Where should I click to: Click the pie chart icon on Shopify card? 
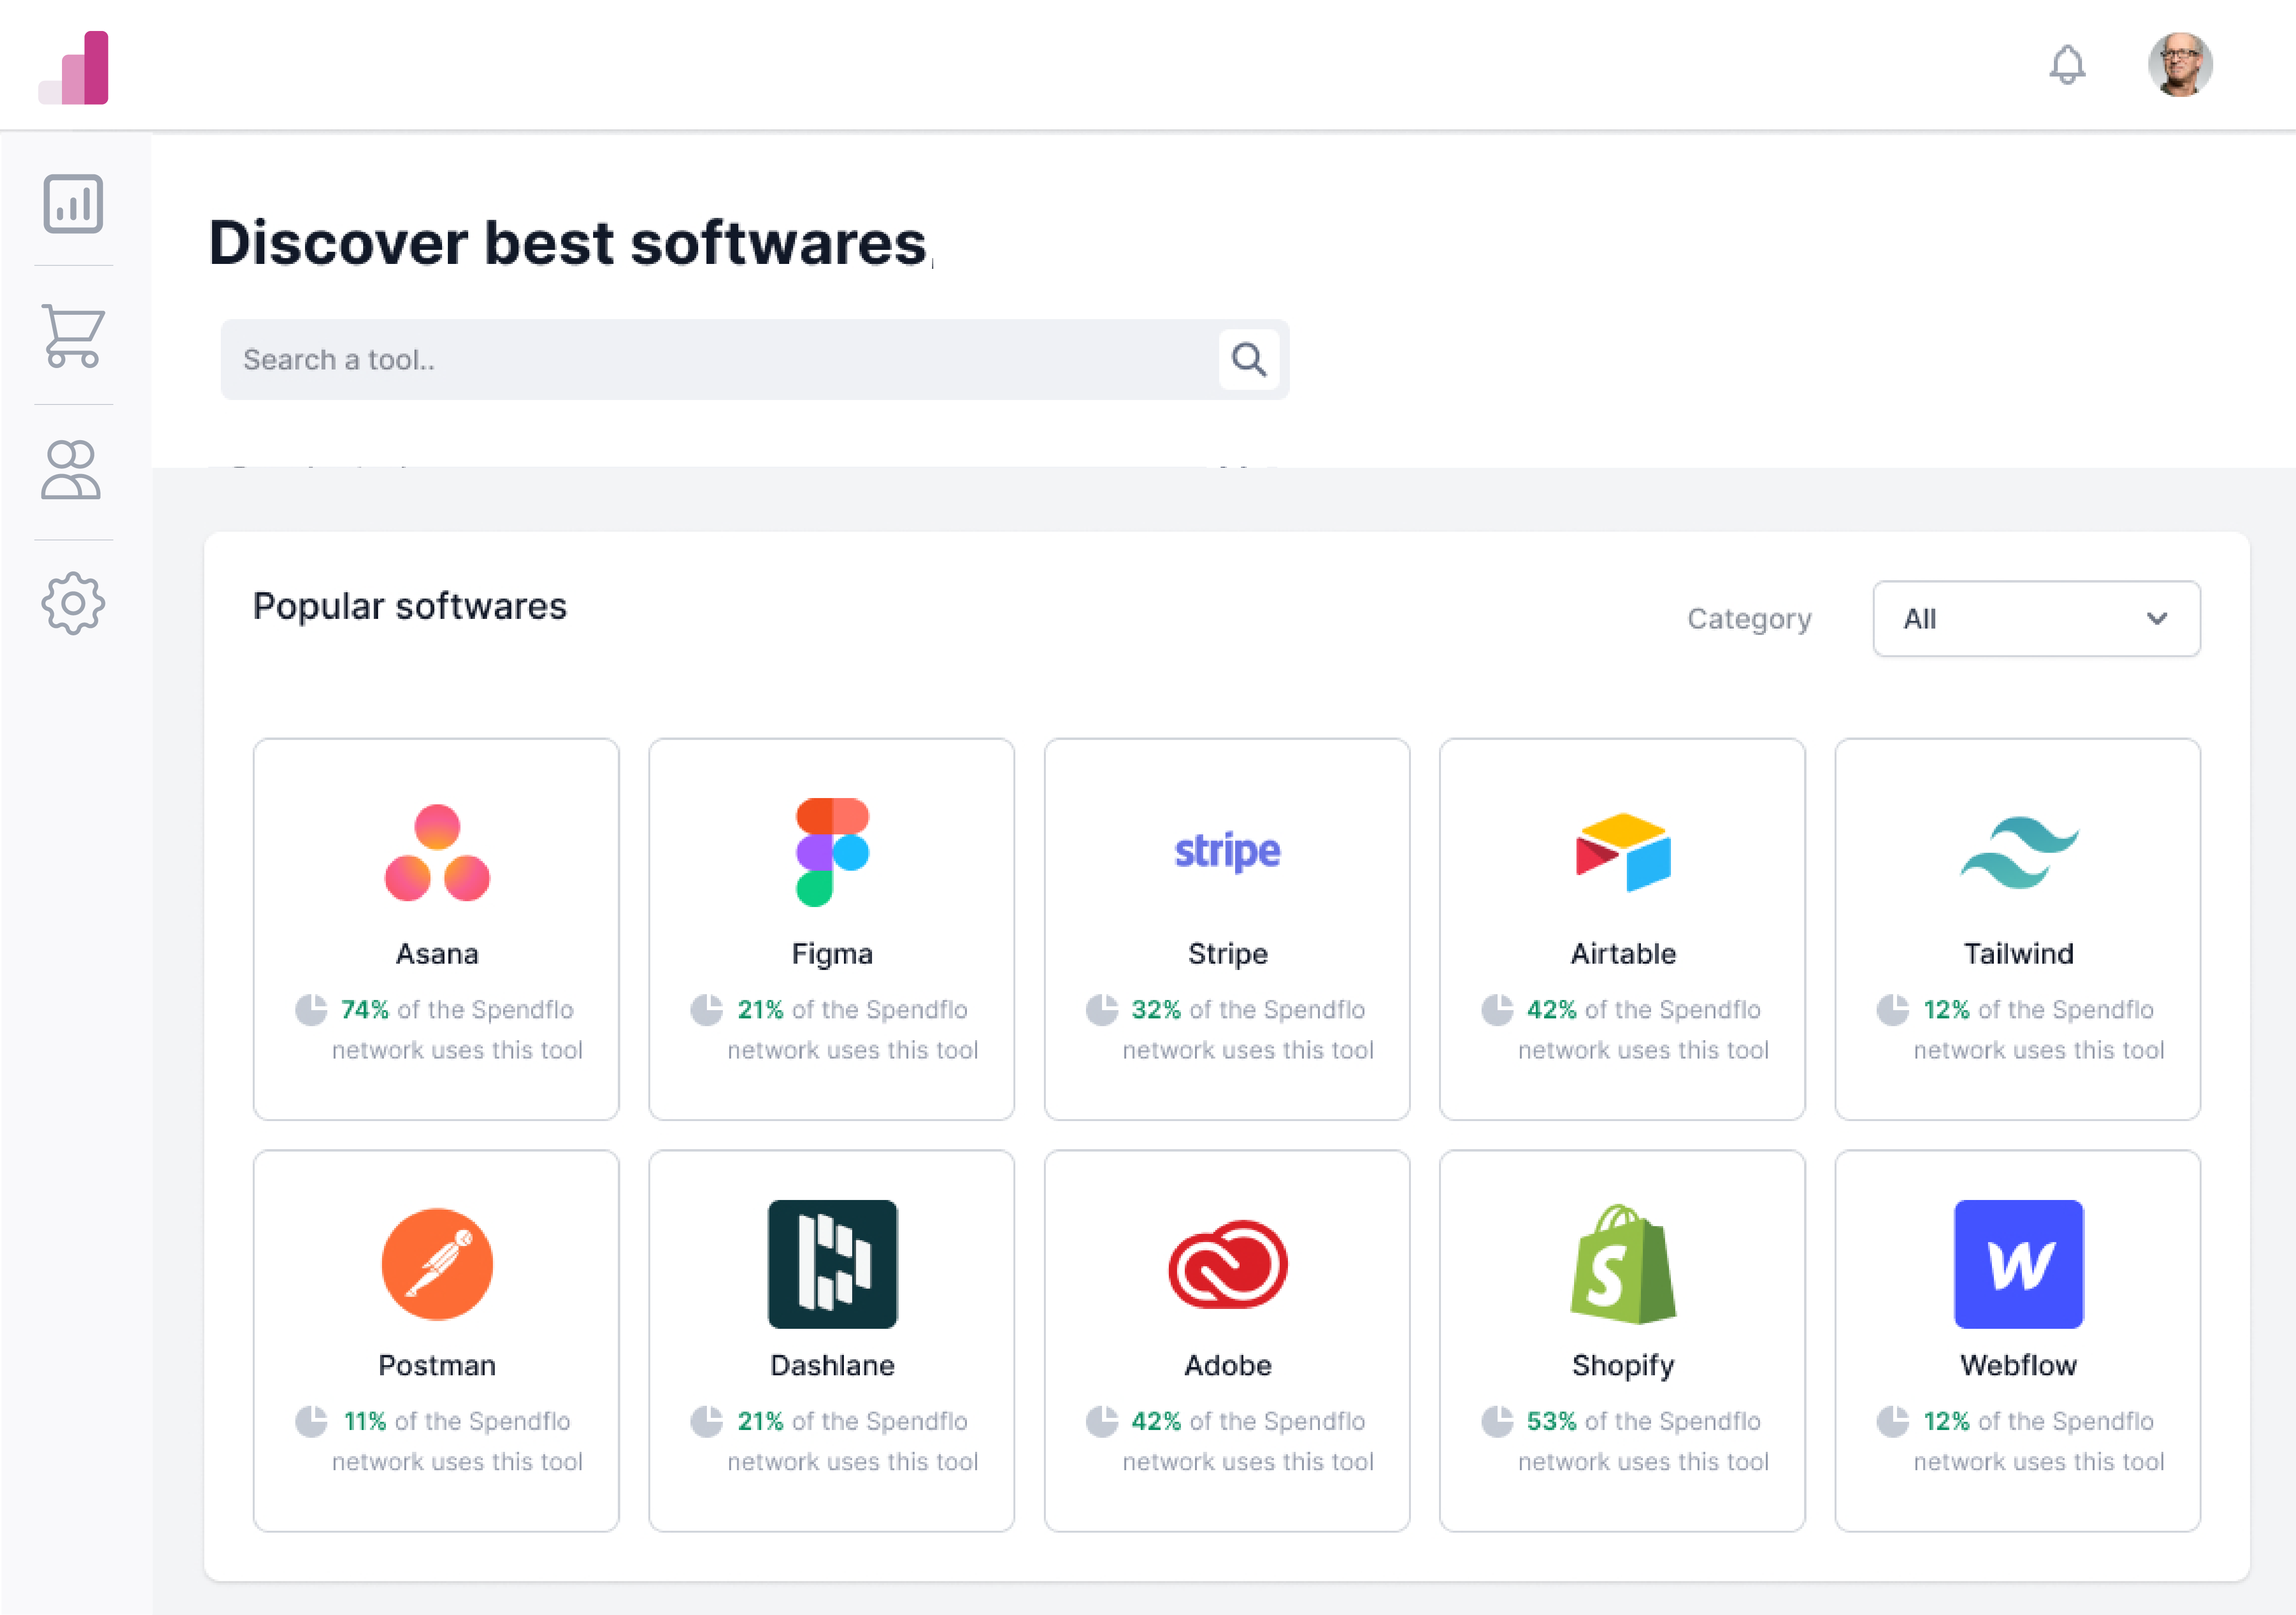[x=1497, y=1421]
